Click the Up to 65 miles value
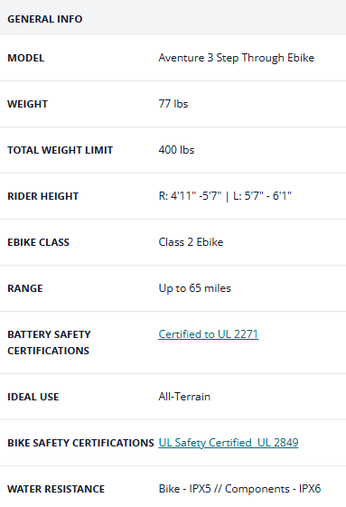The height and width of the screenshot is (507, 346). click(x=194, y=288)
